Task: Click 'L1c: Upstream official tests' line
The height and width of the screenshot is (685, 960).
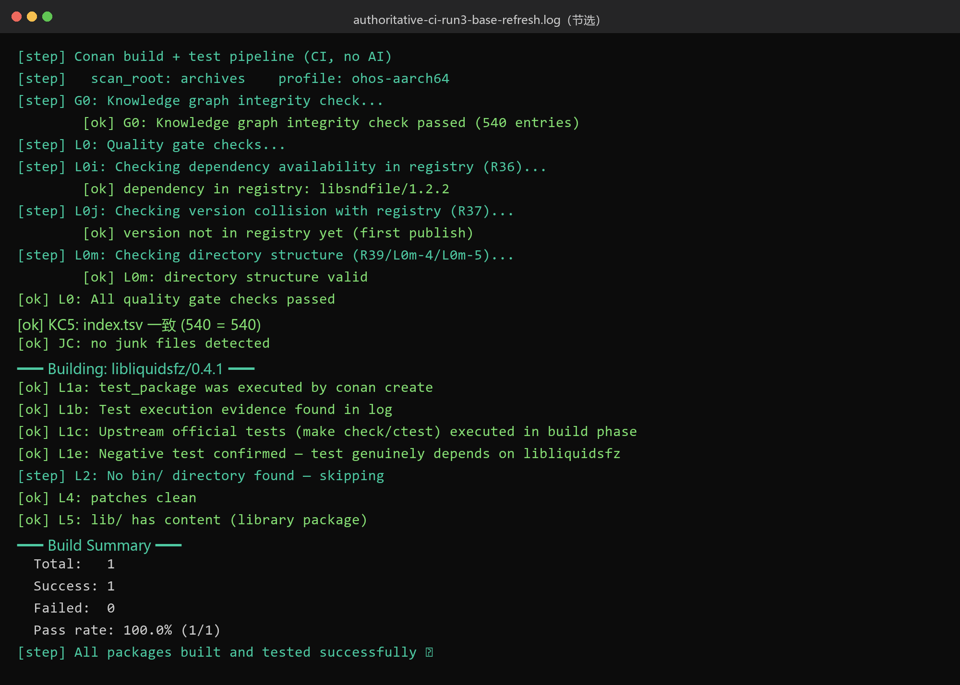Action: pyautogui.click(x=327, y=432)
